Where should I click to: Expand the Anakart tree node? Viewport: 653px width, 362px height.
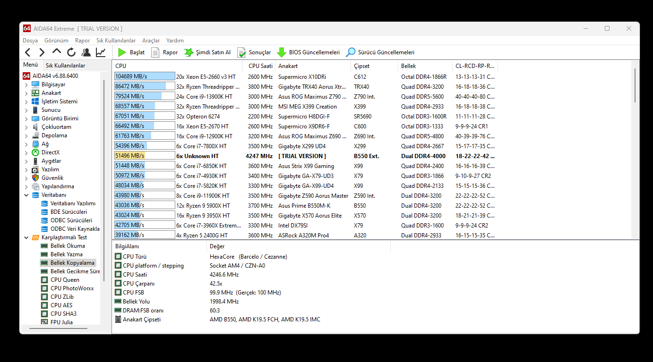26,93
